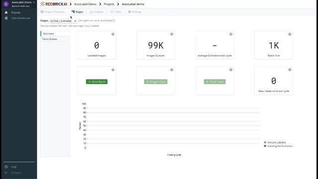Show info for Trigger Cycle card
The width and height of the screenshot is (318, 179).
pos(172,70)
